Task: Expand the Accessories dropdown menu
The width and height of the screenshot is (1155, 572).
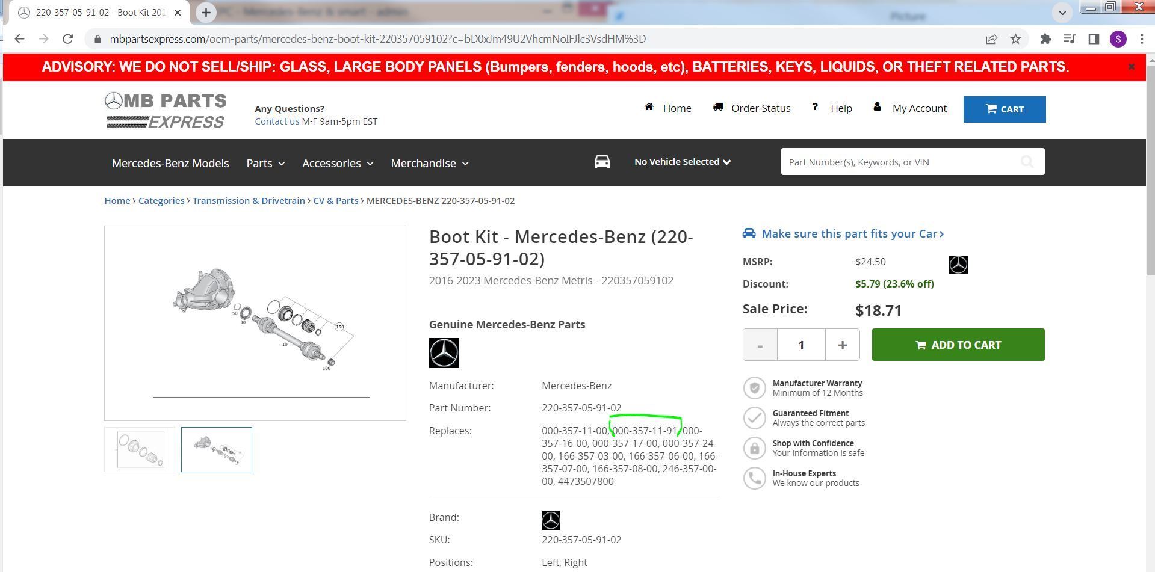Action: pos(338,164)
